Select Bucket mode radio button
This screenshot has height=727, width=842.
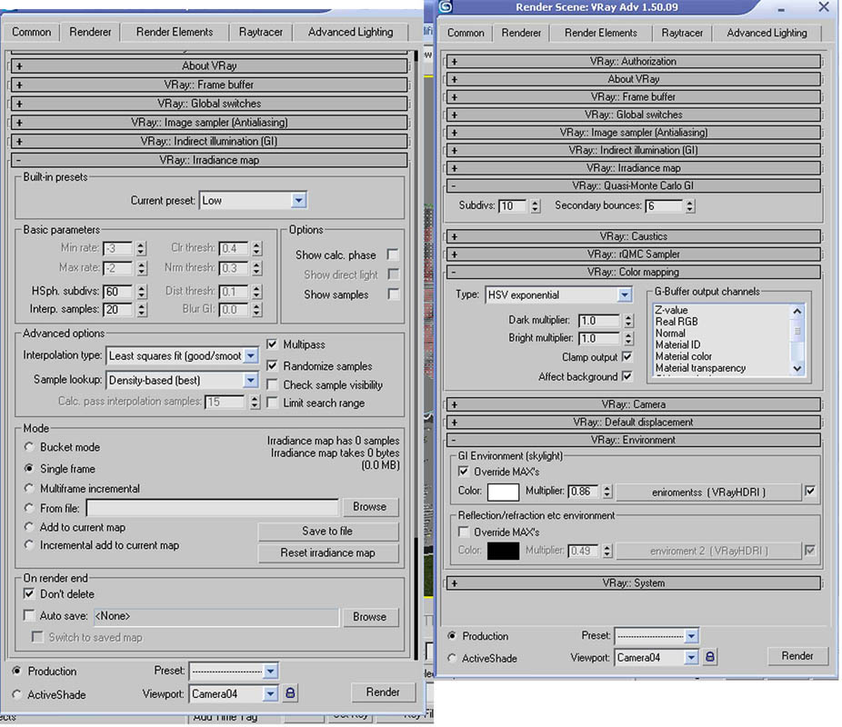coord(29,447)
